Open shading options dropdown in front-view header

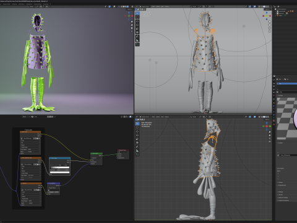click(270, 6)
